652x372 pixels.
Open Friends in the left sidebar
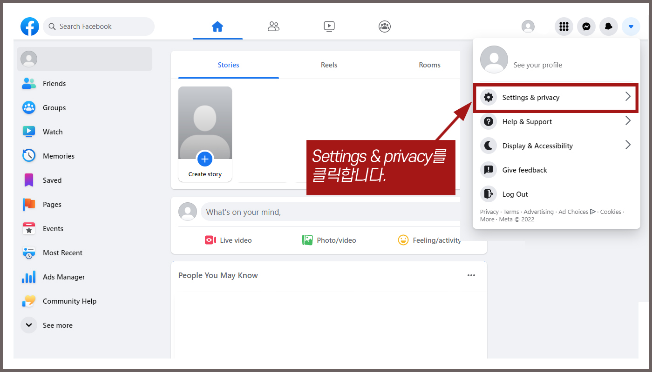[85, 84]
